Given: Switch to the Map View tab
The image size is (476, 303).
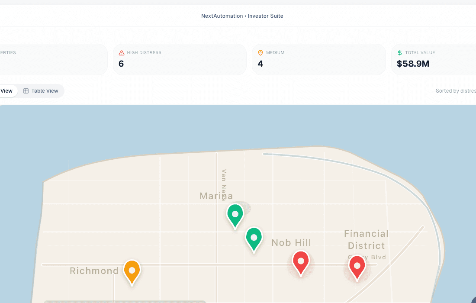Looking at the screenshot, I should click(x=7, y=91).
